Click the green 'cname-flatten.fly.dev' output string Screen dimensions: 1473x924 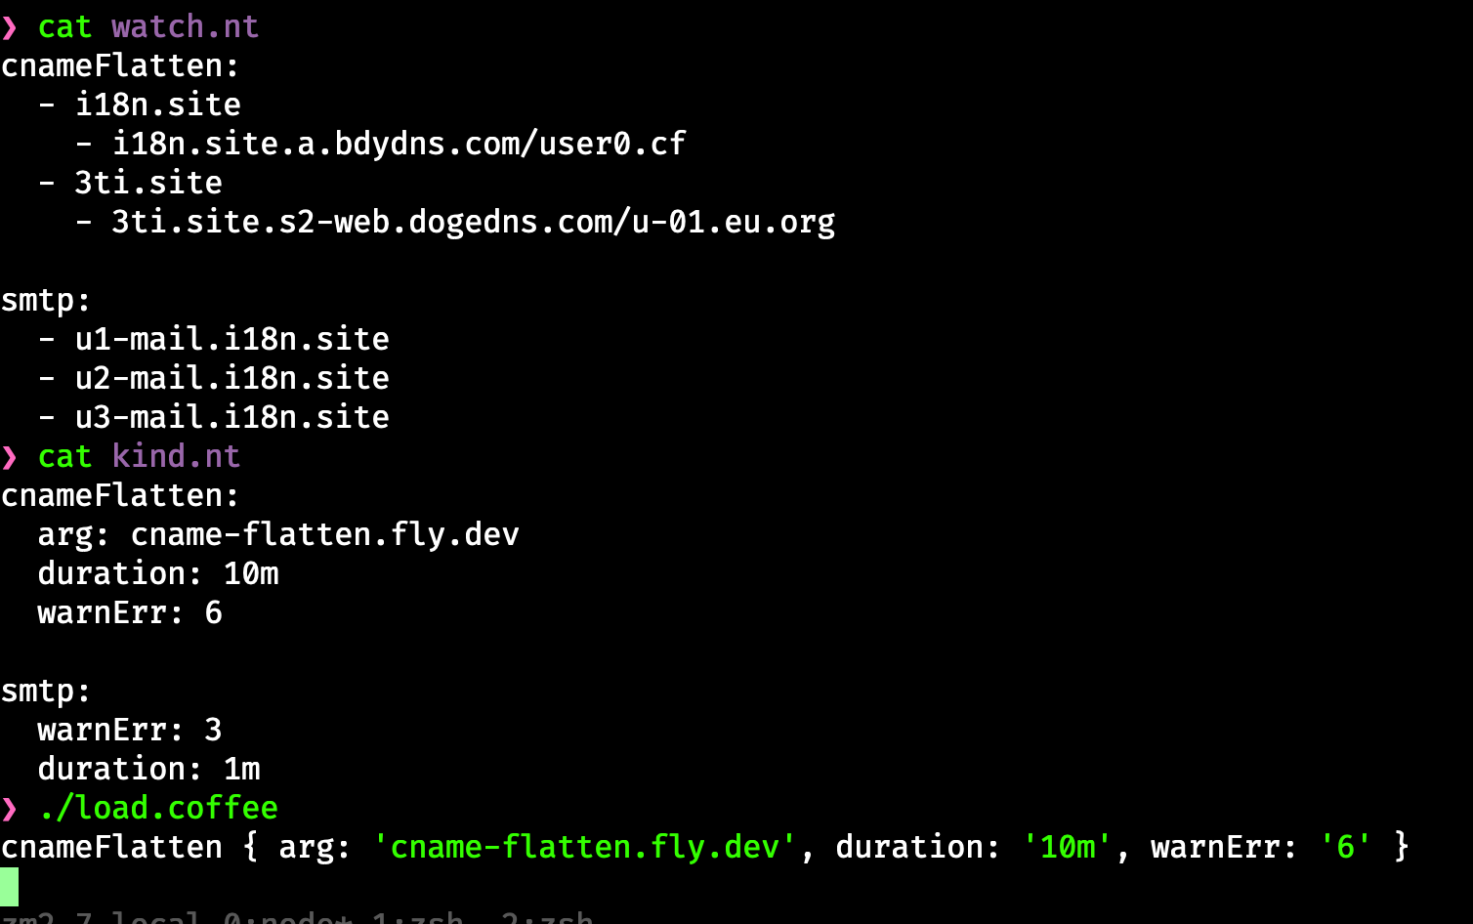coord(584,847)
